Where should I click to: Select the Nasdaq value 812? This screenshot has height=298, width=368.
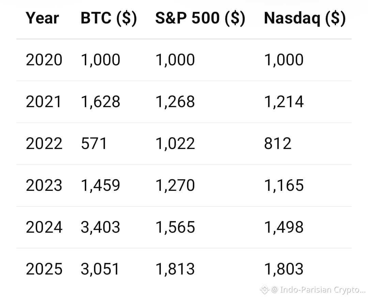pos(278,144)
